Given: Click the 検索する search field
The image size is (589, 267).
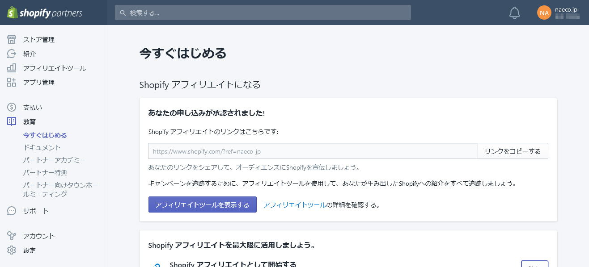Looking at the screenshot, I should (263, 13).
